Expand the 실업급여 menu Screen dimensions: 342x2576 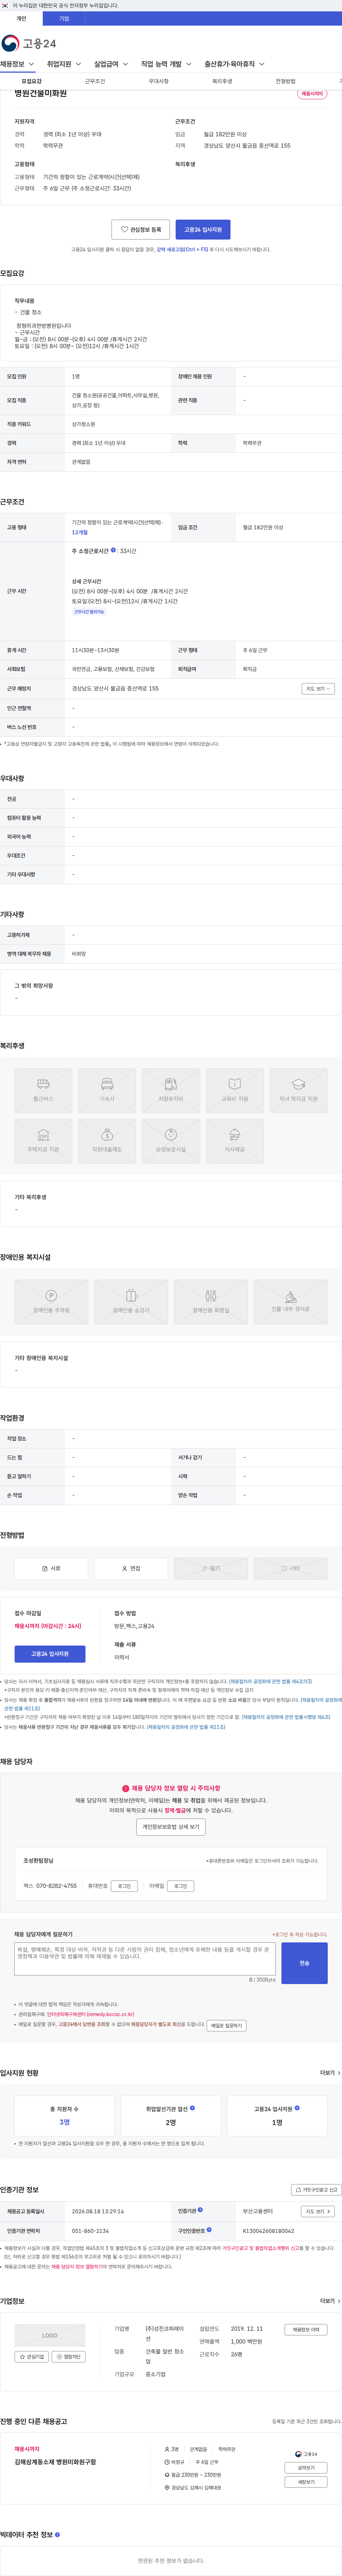pos(111,64)
